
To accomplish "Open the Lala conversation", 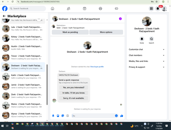I will (23, 28).
